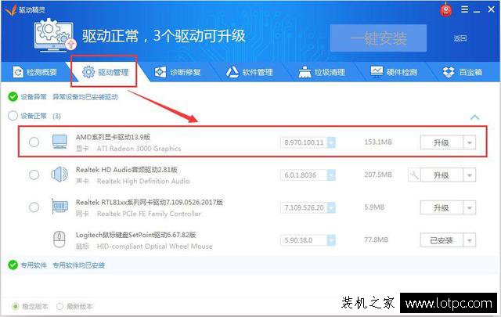The height and width of the screenshot is (317, 501).
Task: Click the red monster mascot icon
Action: (445, 9)
